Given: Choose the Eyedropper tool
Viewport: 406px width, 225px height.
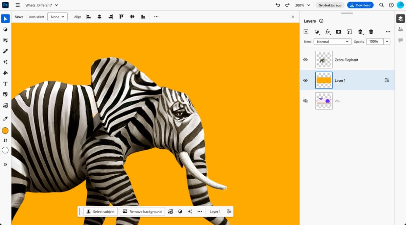Looking at the screenshot, I should [5, 119].
